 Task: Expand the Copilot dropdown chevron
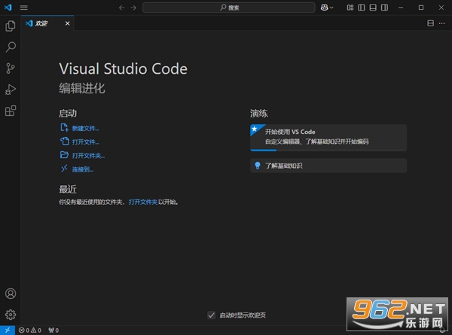331,8
